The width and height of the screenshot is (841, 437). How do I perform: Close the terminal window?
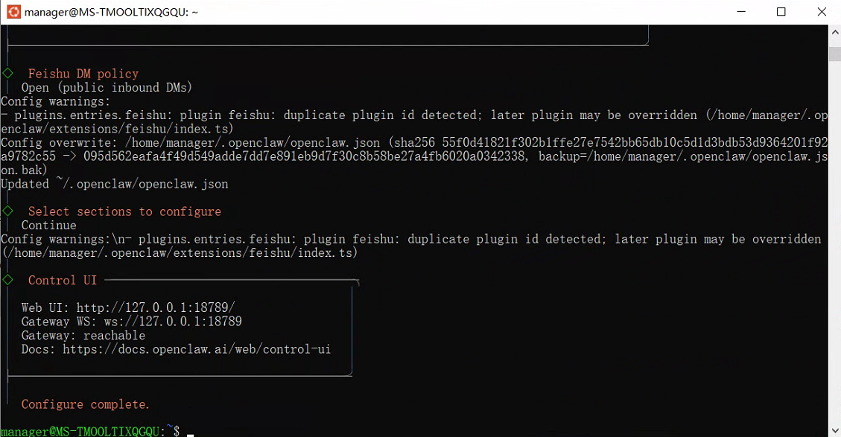pos(821,12)
